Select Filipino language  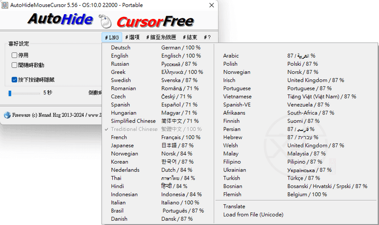click(296, 162)
